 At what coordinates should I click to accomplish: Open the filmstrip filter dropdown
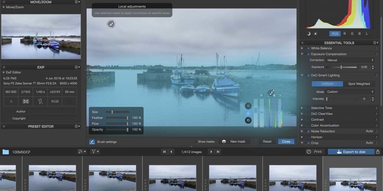click(95, 152)
